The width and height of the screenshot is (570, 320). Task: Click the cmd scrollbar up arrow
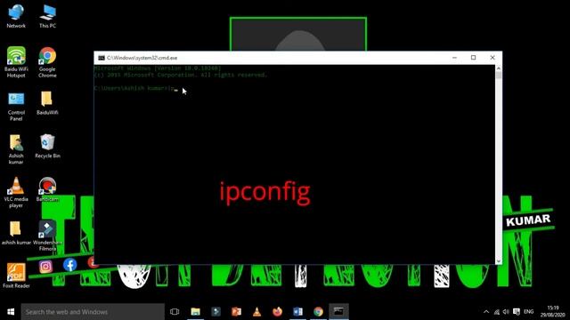point(499,68)
